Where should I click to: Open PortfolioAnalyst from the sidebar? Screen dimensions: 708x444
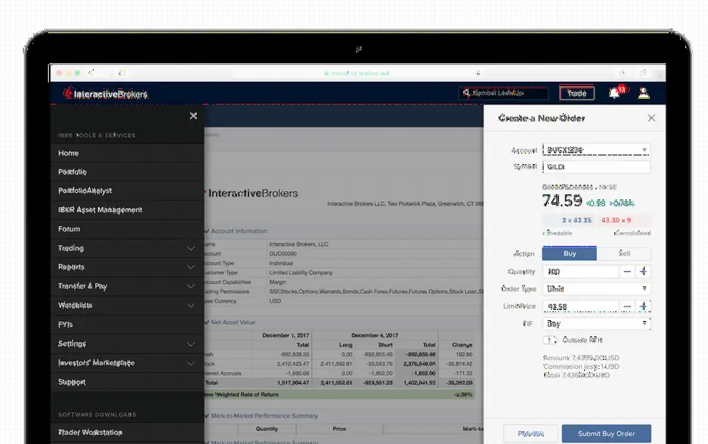tap(127, 191)
